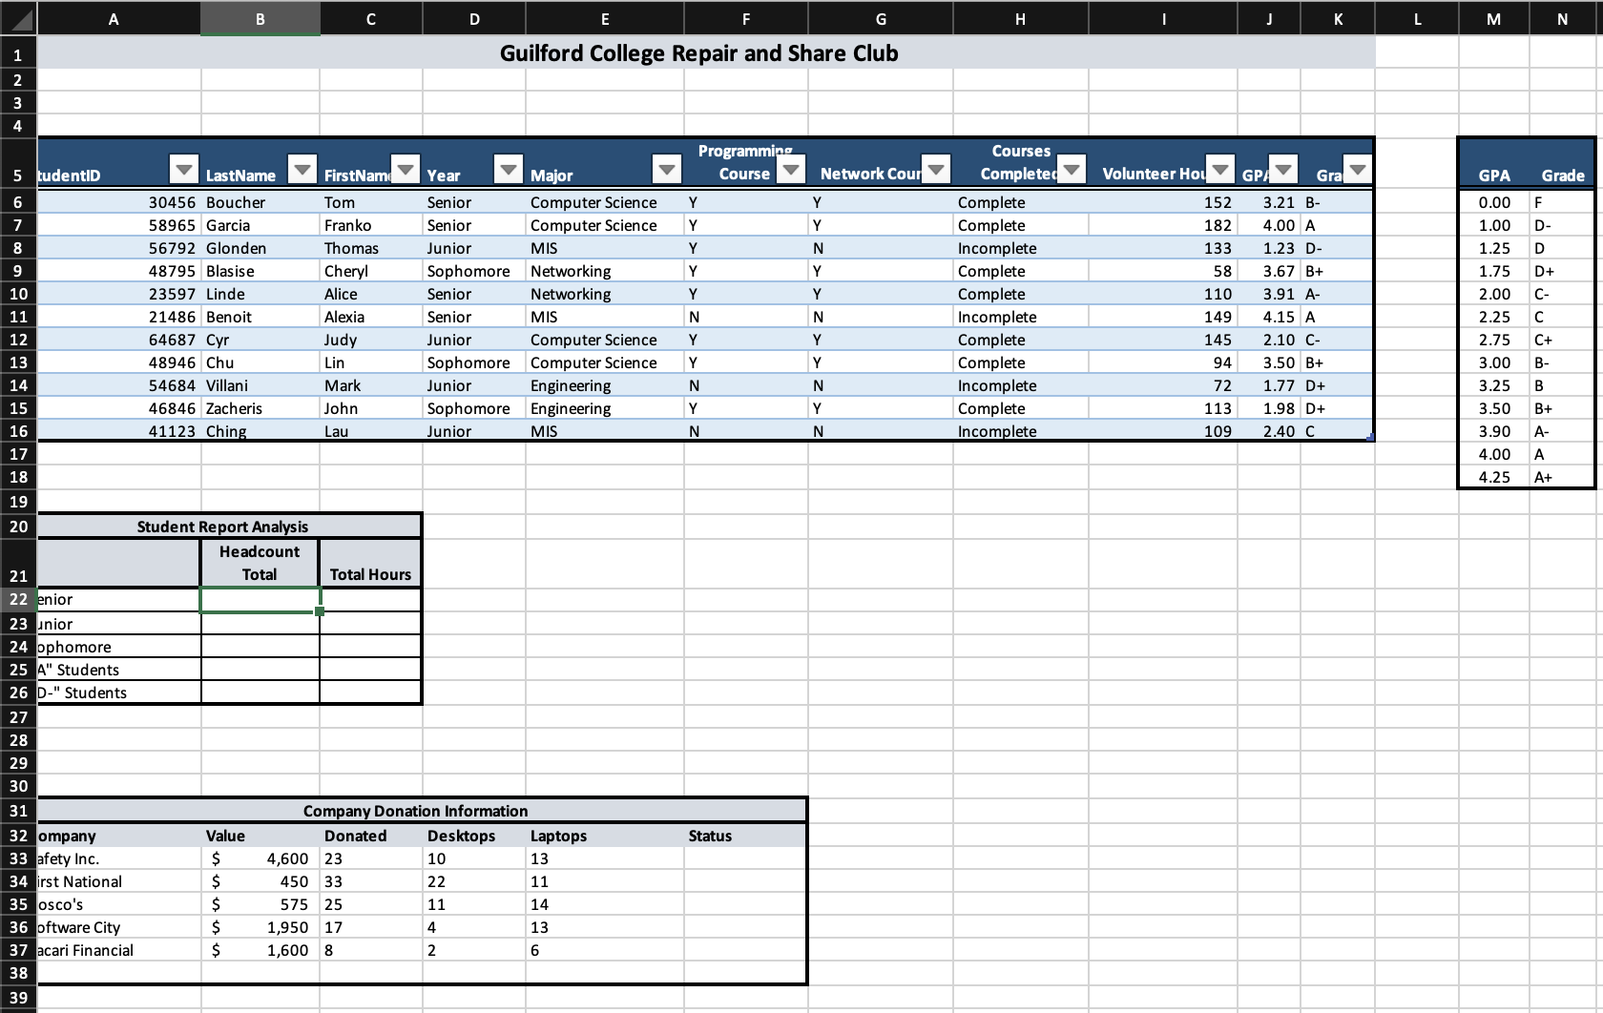The height and width of the screenshot is (1013, 1603).
Task: Open the Major column filter arrow
Action: pos(666,169)
